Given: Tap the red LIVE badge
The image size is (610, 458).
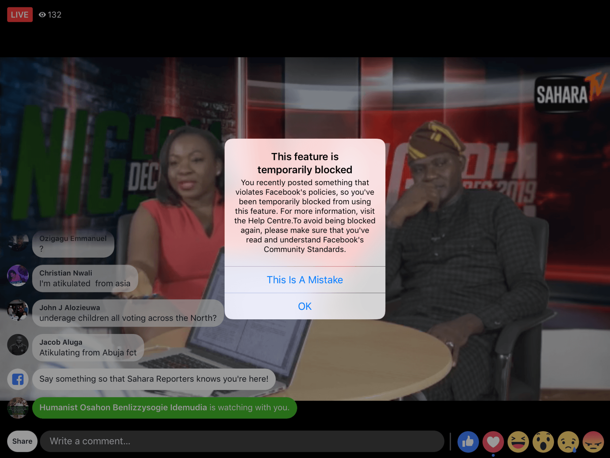Looking at the screenshot, I should [x=20, y=15].
